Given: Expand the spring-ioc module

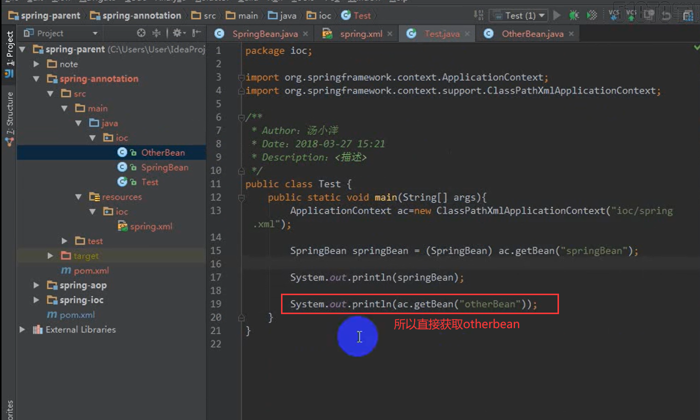Looking at the screenshot, I should [x=36, y=300].
